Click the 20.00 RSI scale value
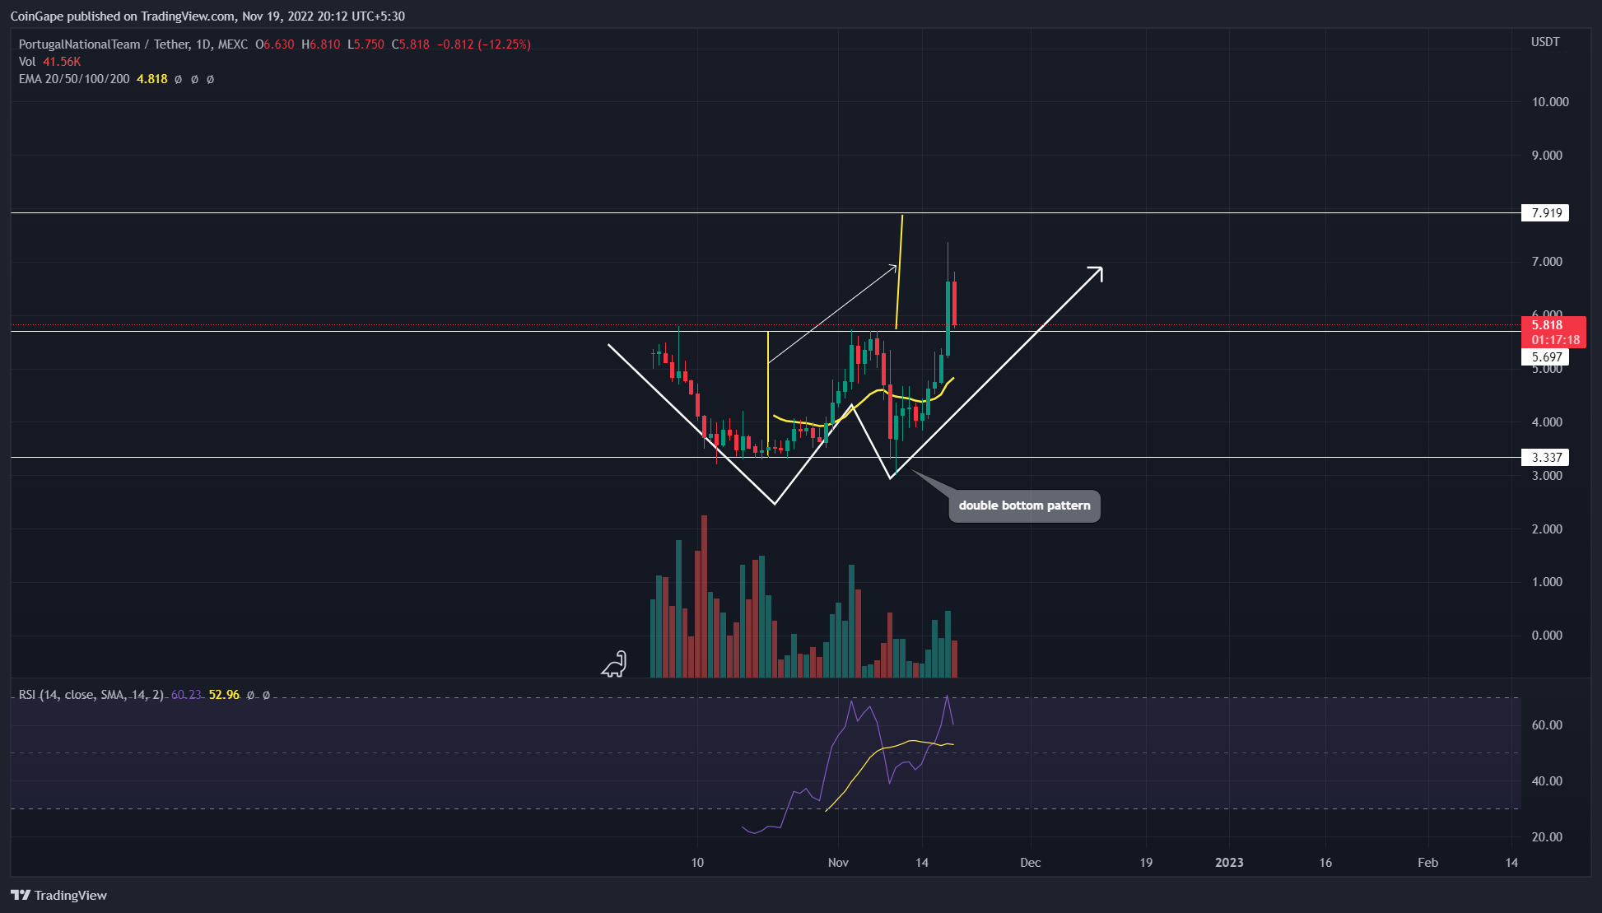Image resolution: width=1602 pixels, height=913 pixels. pos(1547,837)
